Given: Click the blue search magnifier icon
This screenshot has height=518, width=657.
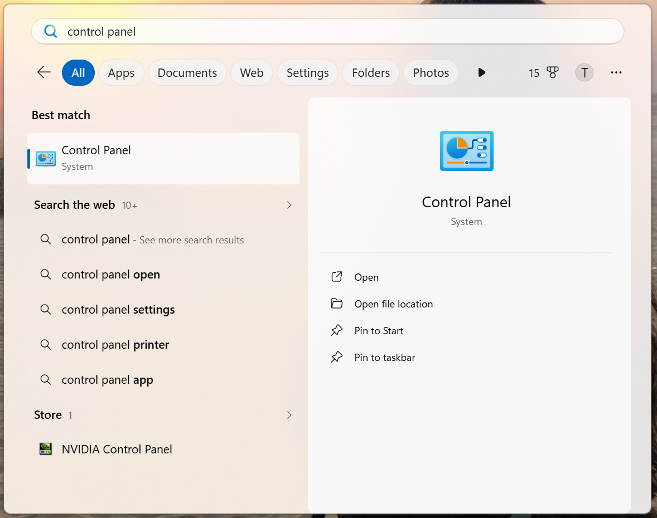Looking at the screenshot, I should pyautogui.click(x=50, y=31).
